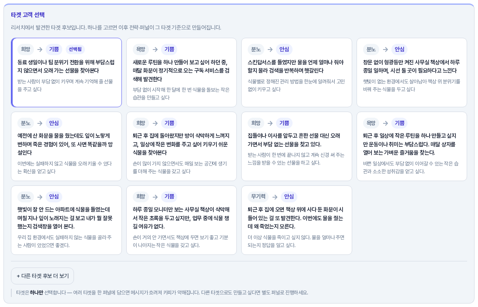Viewport: 478px width, 307px height.
Task: Pick the 책상 위에 사다 둔 화분이 시들어 card
Action: [296, 220]
